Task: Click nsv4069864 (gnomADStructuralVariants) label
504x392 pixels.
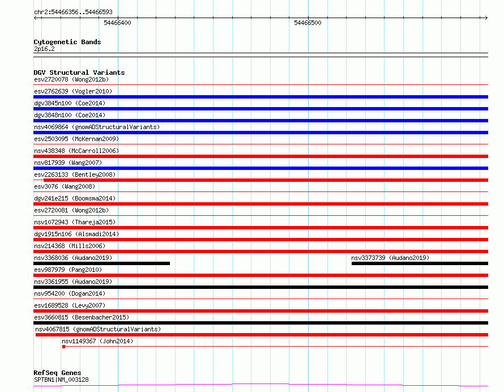Action: pyautogui.click(x=97, y=127)
